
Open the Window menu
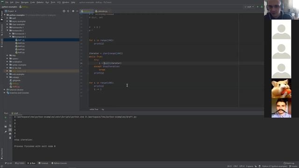tap(66, 2)
